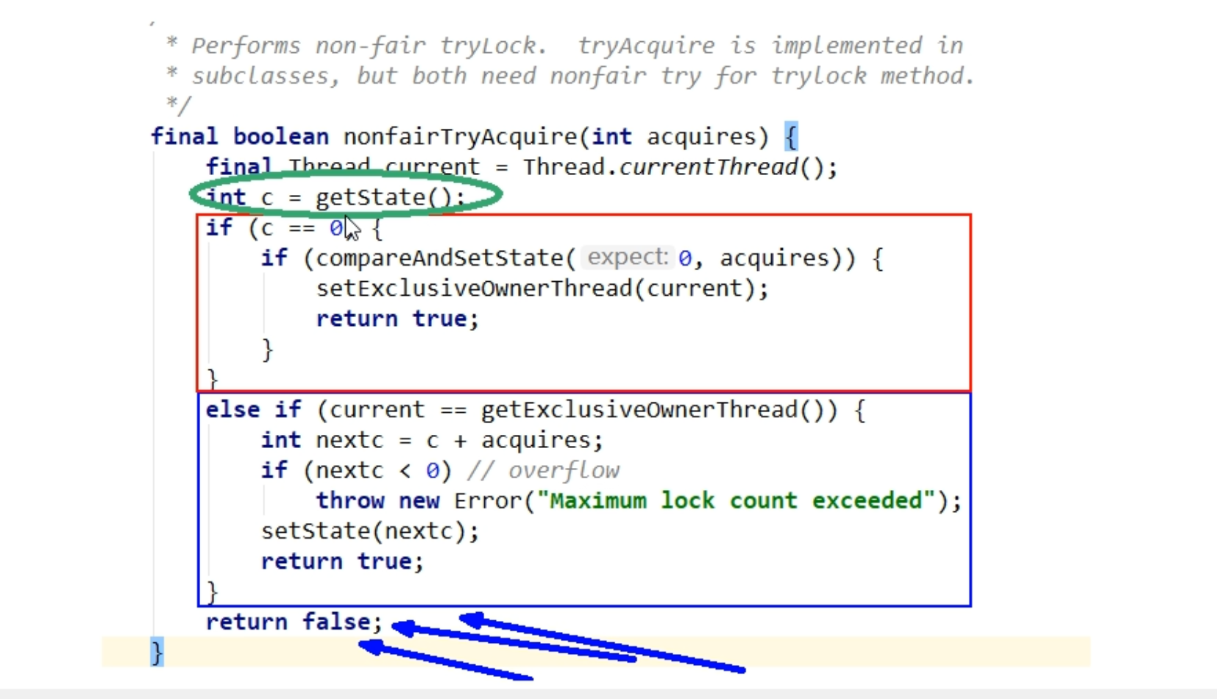The height and width of the screenshot is (699, 1217).
Task: Click the 'else if' keywords
Action: click(252, 410)
